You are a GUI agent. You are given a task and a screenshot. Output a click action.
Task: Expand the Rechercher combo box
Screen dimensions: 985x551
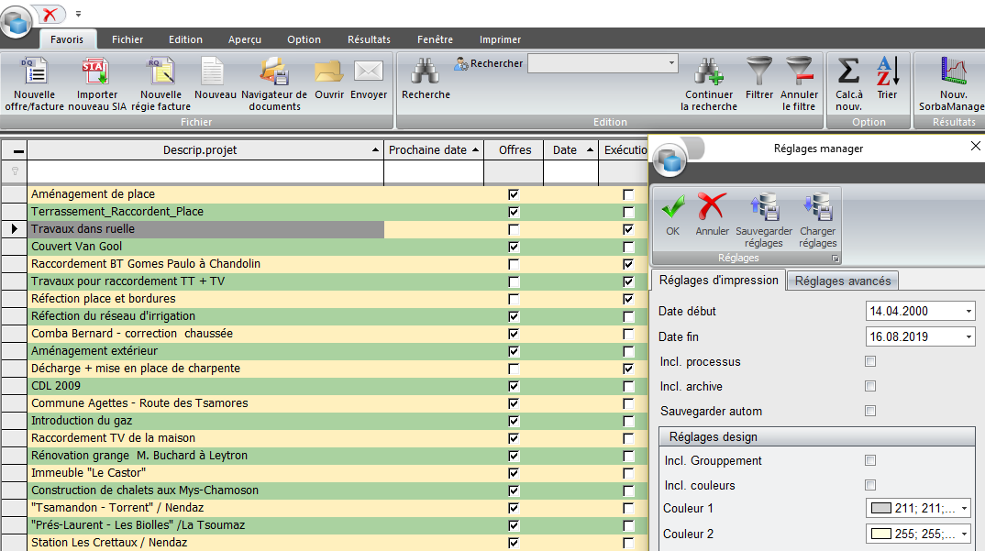[671, 63]
